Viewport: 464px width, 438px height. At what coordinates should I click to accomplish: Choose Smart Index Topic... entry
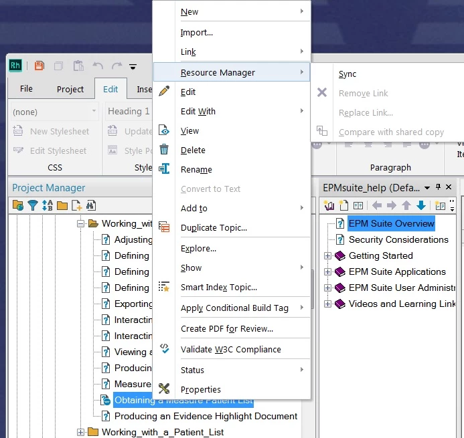[232, 288]
